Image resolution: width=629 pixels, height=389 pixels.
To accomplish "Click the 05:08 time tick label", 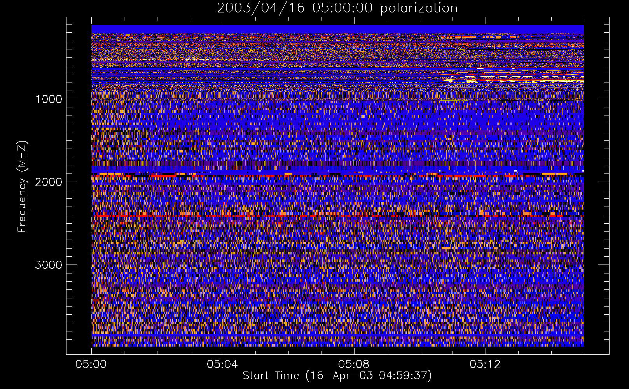I will click(354, 364).
